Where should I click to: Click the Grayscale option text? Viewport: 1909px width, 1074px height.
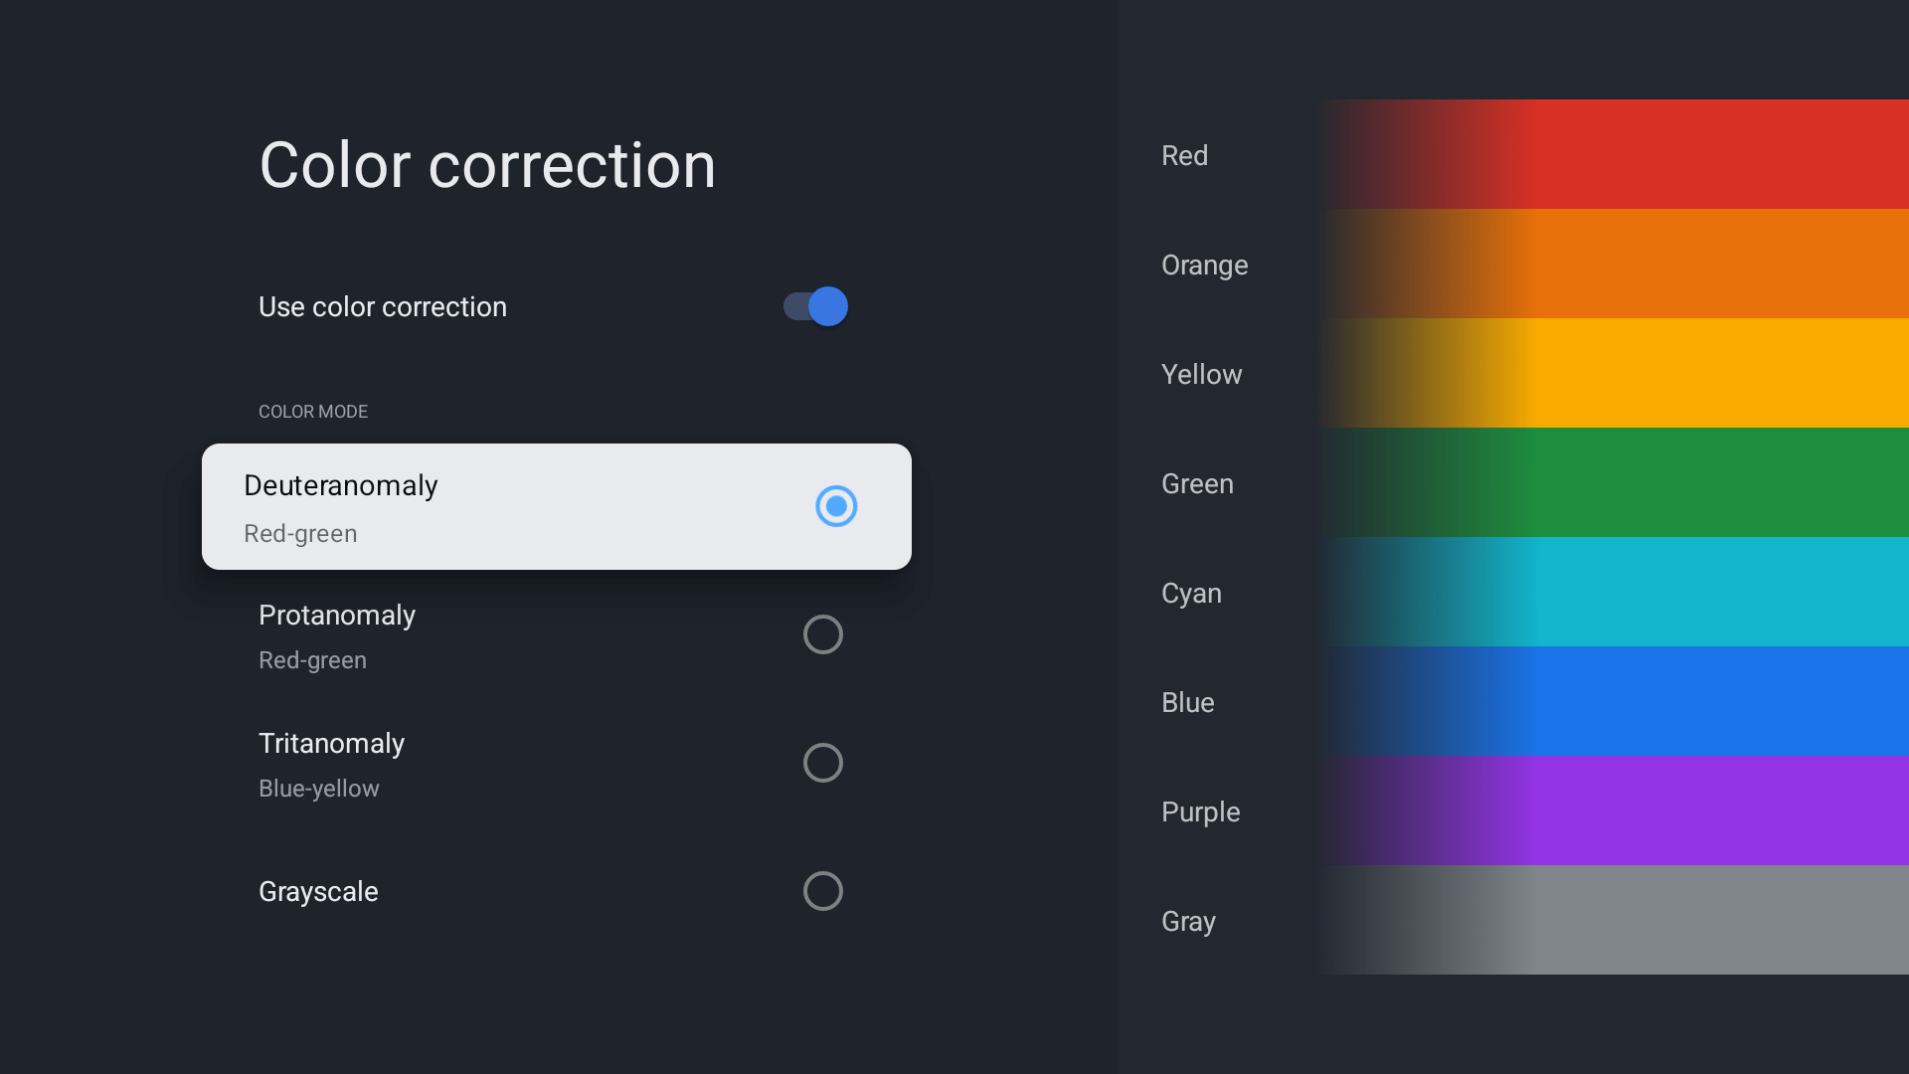pos(318,892)
